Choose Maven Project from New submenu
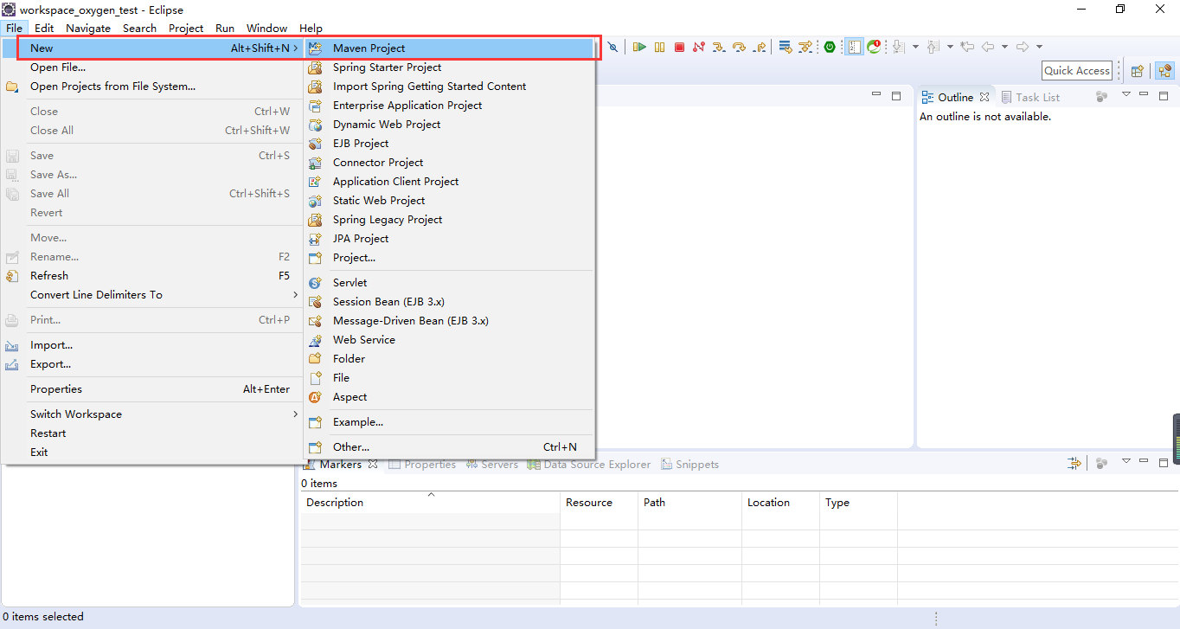This screenshot has width=1180, height=629. coord(449,48)
